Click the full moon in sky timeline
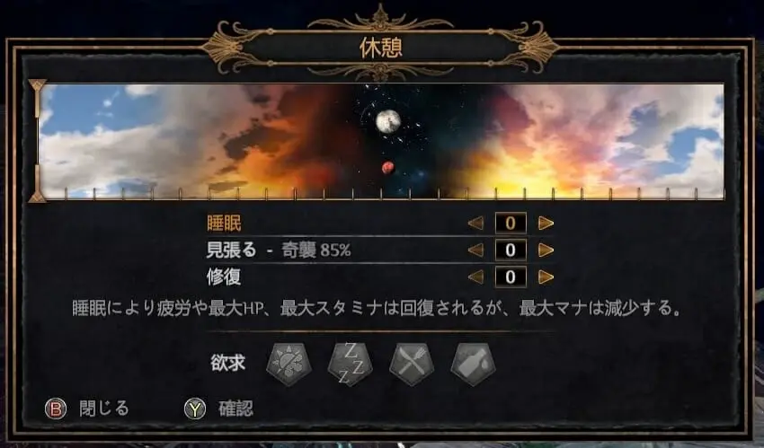Viewport: 764px width, 448px height. pos(388,121)
